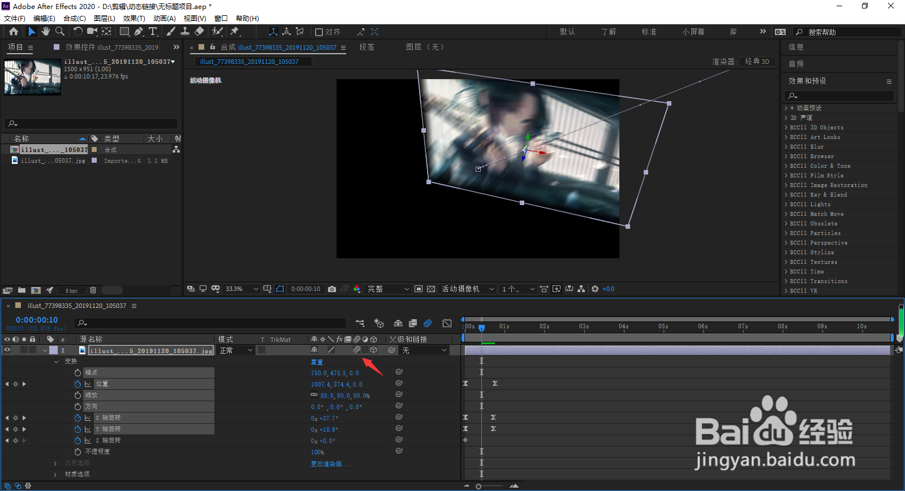
Task: Open the resolution dropdown showing 完整
Action: tap(388, 289)
